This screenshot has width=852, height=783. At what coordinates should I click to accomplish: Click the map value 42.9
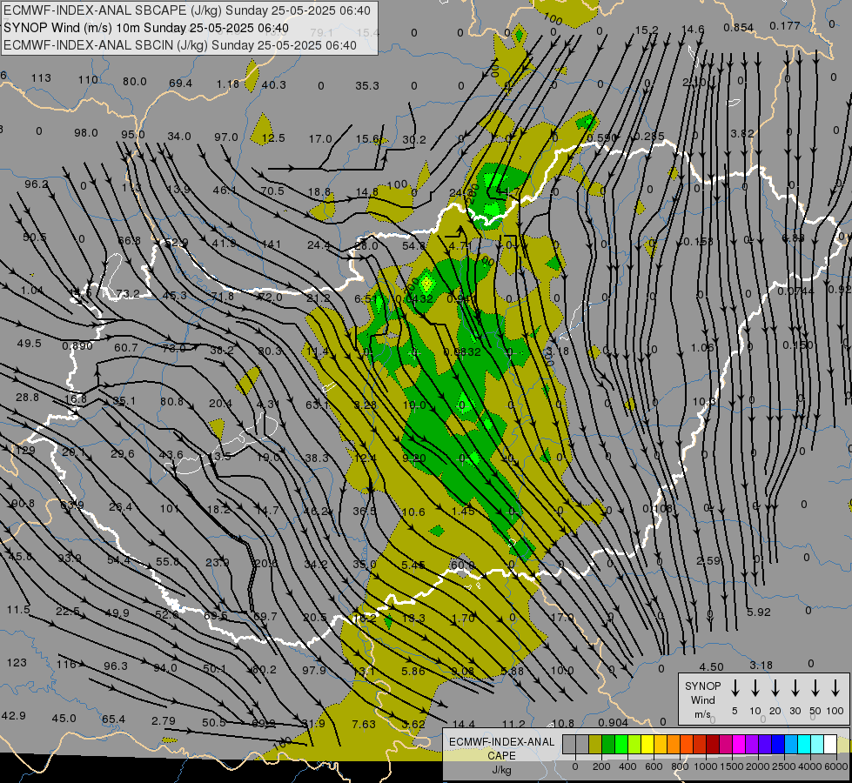(x=14, y=715)
